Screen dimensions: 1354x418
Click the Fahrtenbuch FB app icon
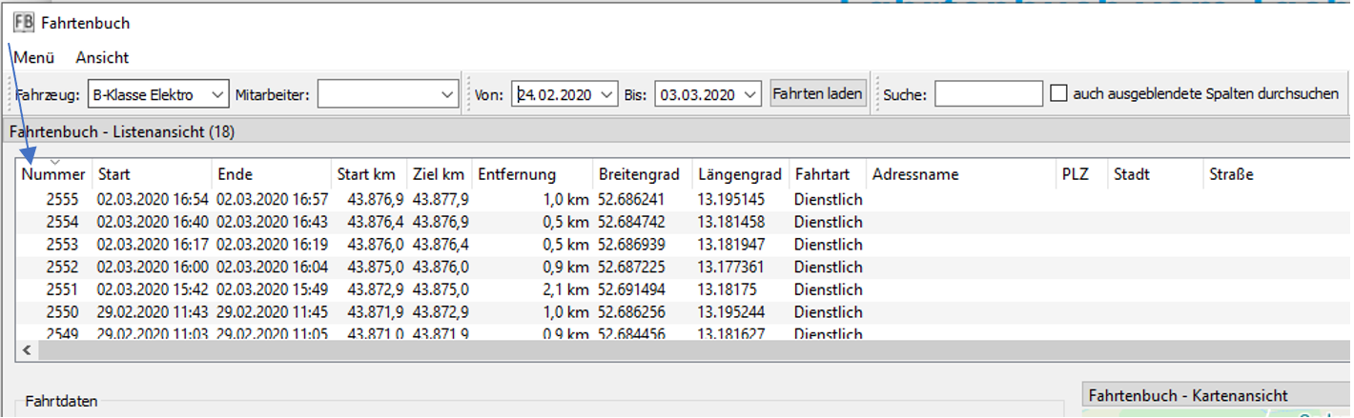(x=24, y=22)
